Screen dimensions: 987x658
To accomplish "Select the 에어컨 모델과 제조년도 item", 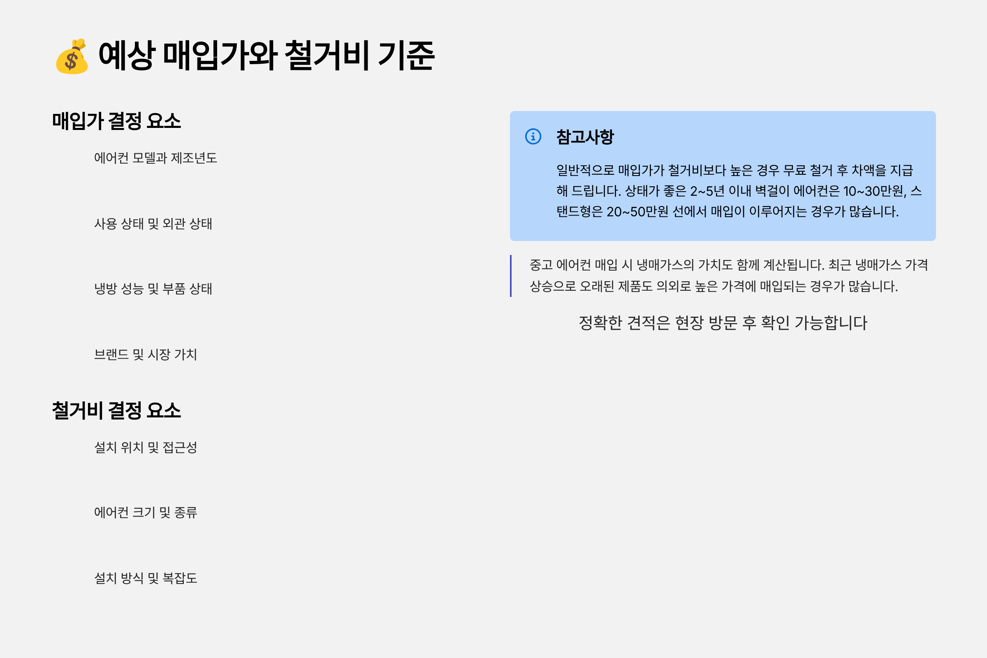I will (155, 158).
